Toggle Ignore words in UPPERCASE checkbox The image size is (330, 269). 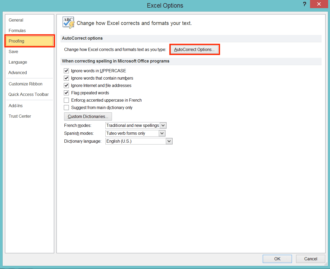[66, 71]
